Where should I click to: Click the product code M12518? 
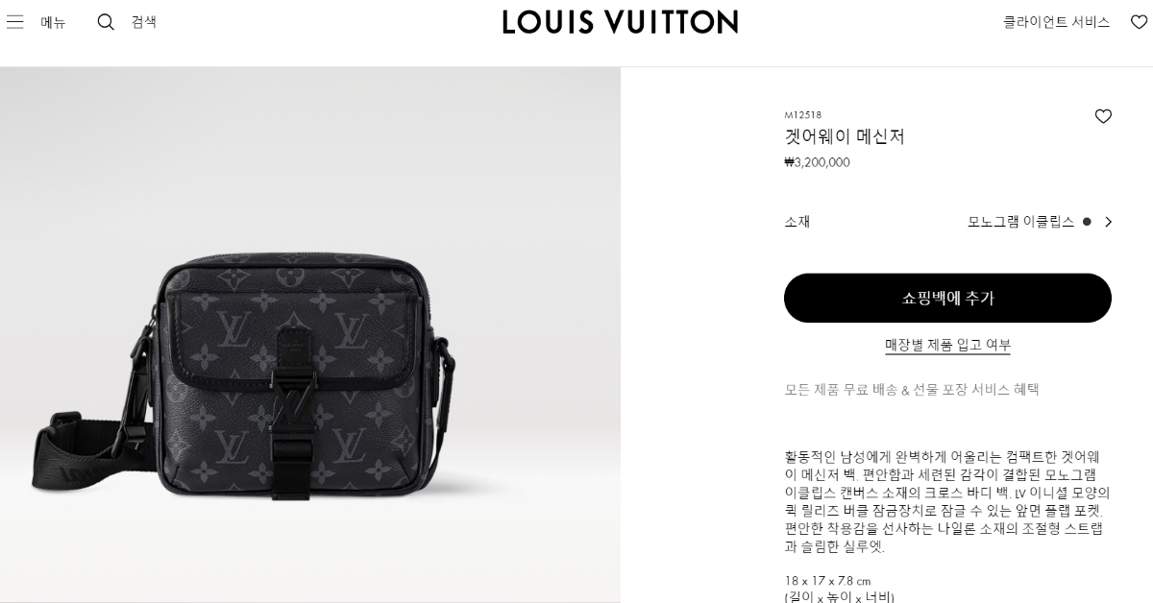point(803,115)
